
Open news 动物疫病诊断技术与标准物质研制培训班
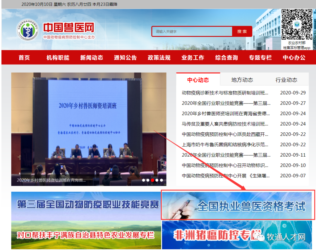click(225, 93)
